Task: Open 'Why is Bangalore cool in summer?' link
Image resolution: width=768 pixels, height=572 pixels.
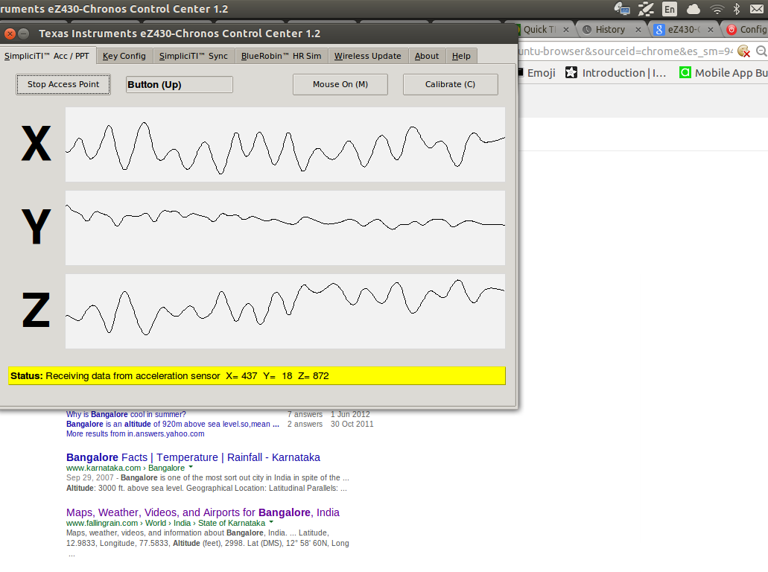Action: pos(126,414)
